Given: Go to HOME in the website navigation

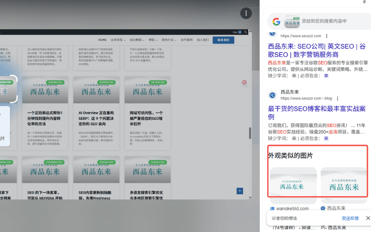Looking at the screenshot, I should click(x=102, y=40).
